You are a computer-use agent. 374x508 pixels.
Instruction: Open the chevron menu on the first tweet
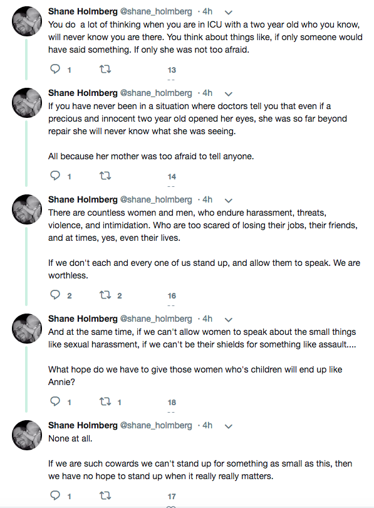click(x=229, y=13)
